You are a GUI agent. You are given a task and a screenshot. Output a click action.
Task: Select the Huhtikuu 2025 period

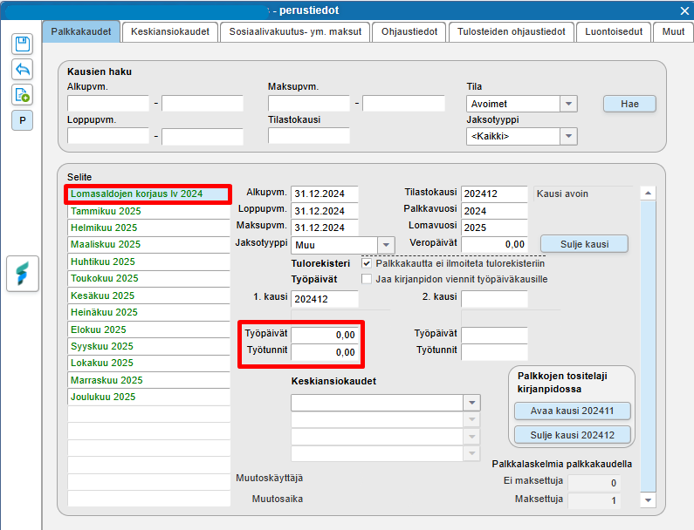point(148,262)
